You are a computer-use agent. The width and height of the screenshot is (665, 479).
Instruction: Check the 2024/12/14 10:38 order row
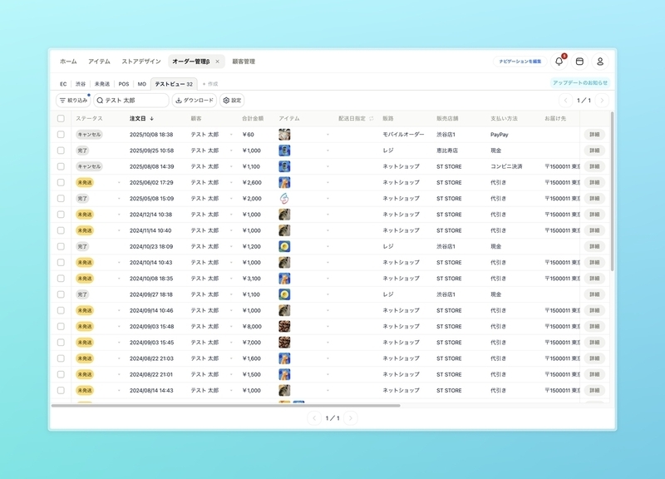click(61, 215)
